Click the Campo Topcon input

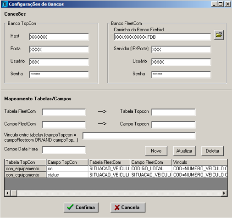tap(173, 125)
